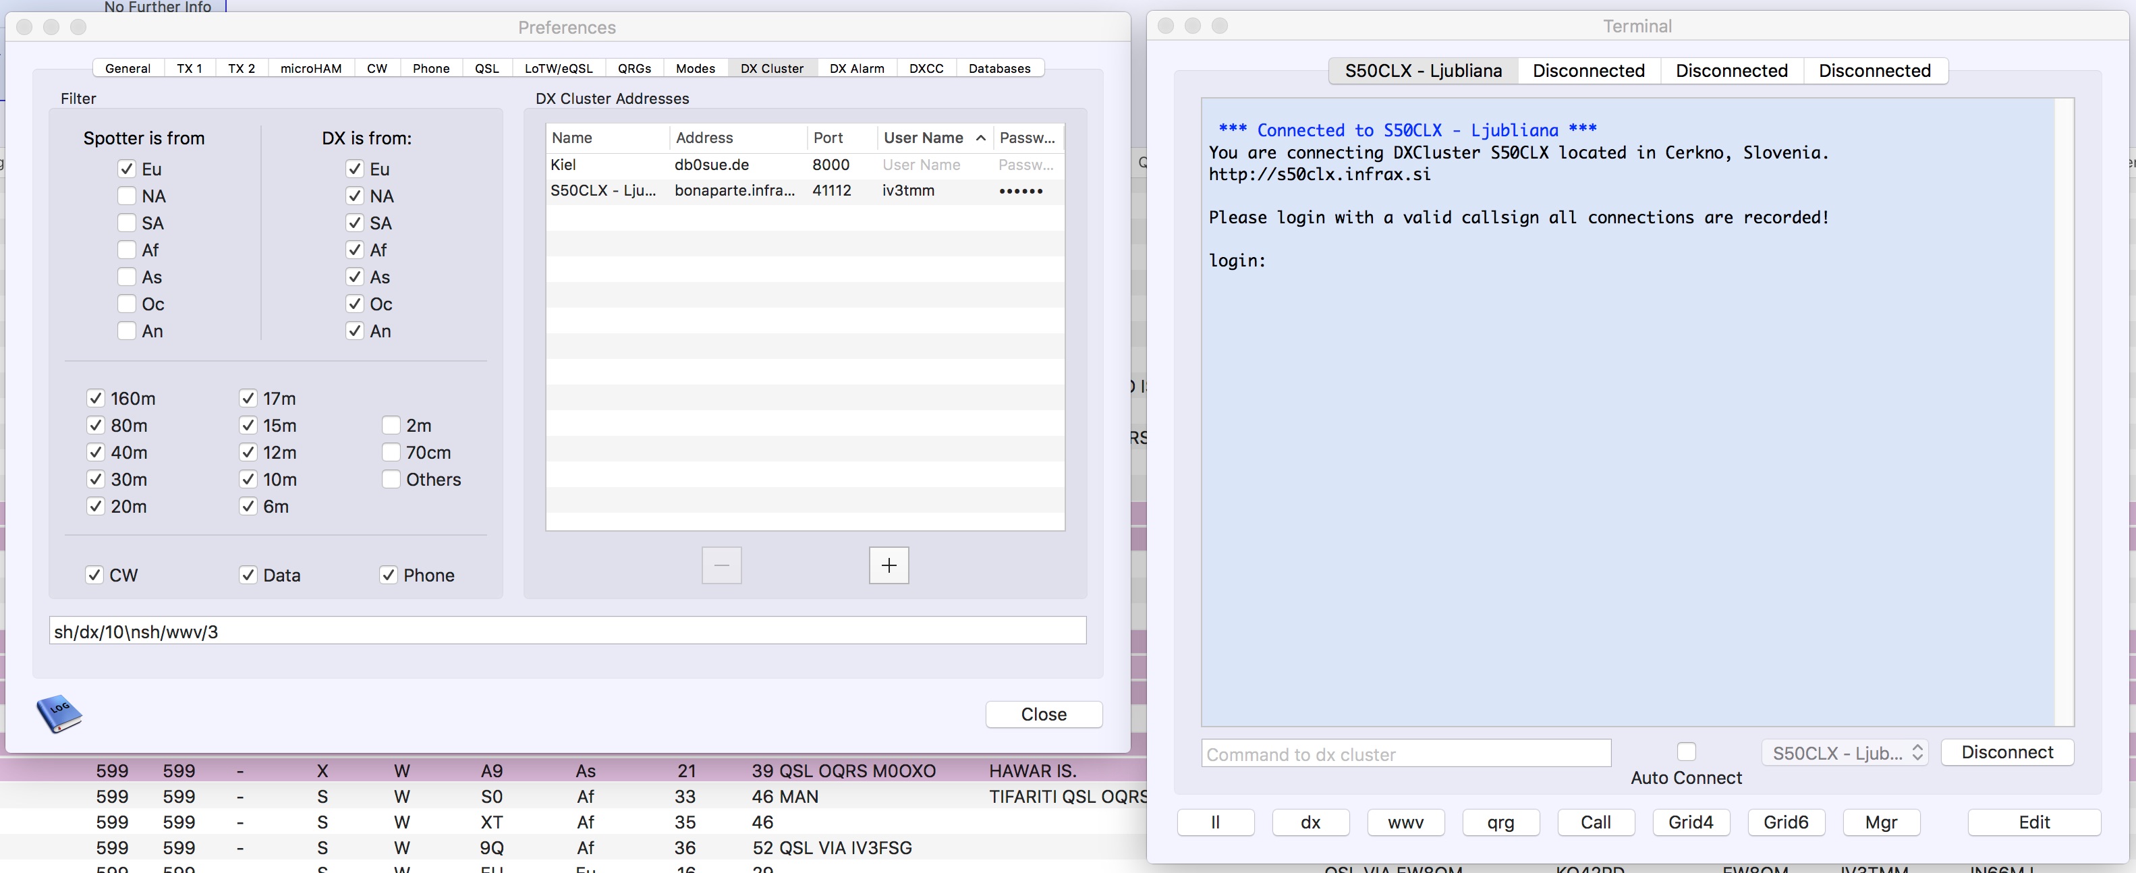Enable NA under Spotter is from
The height and width of the screenshot is (873, 2136).
coord(126,196)
